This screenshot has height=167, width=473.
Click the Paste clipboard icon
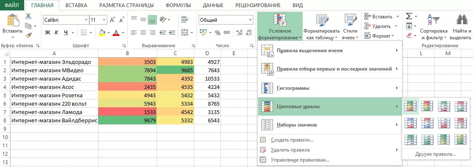13,20
